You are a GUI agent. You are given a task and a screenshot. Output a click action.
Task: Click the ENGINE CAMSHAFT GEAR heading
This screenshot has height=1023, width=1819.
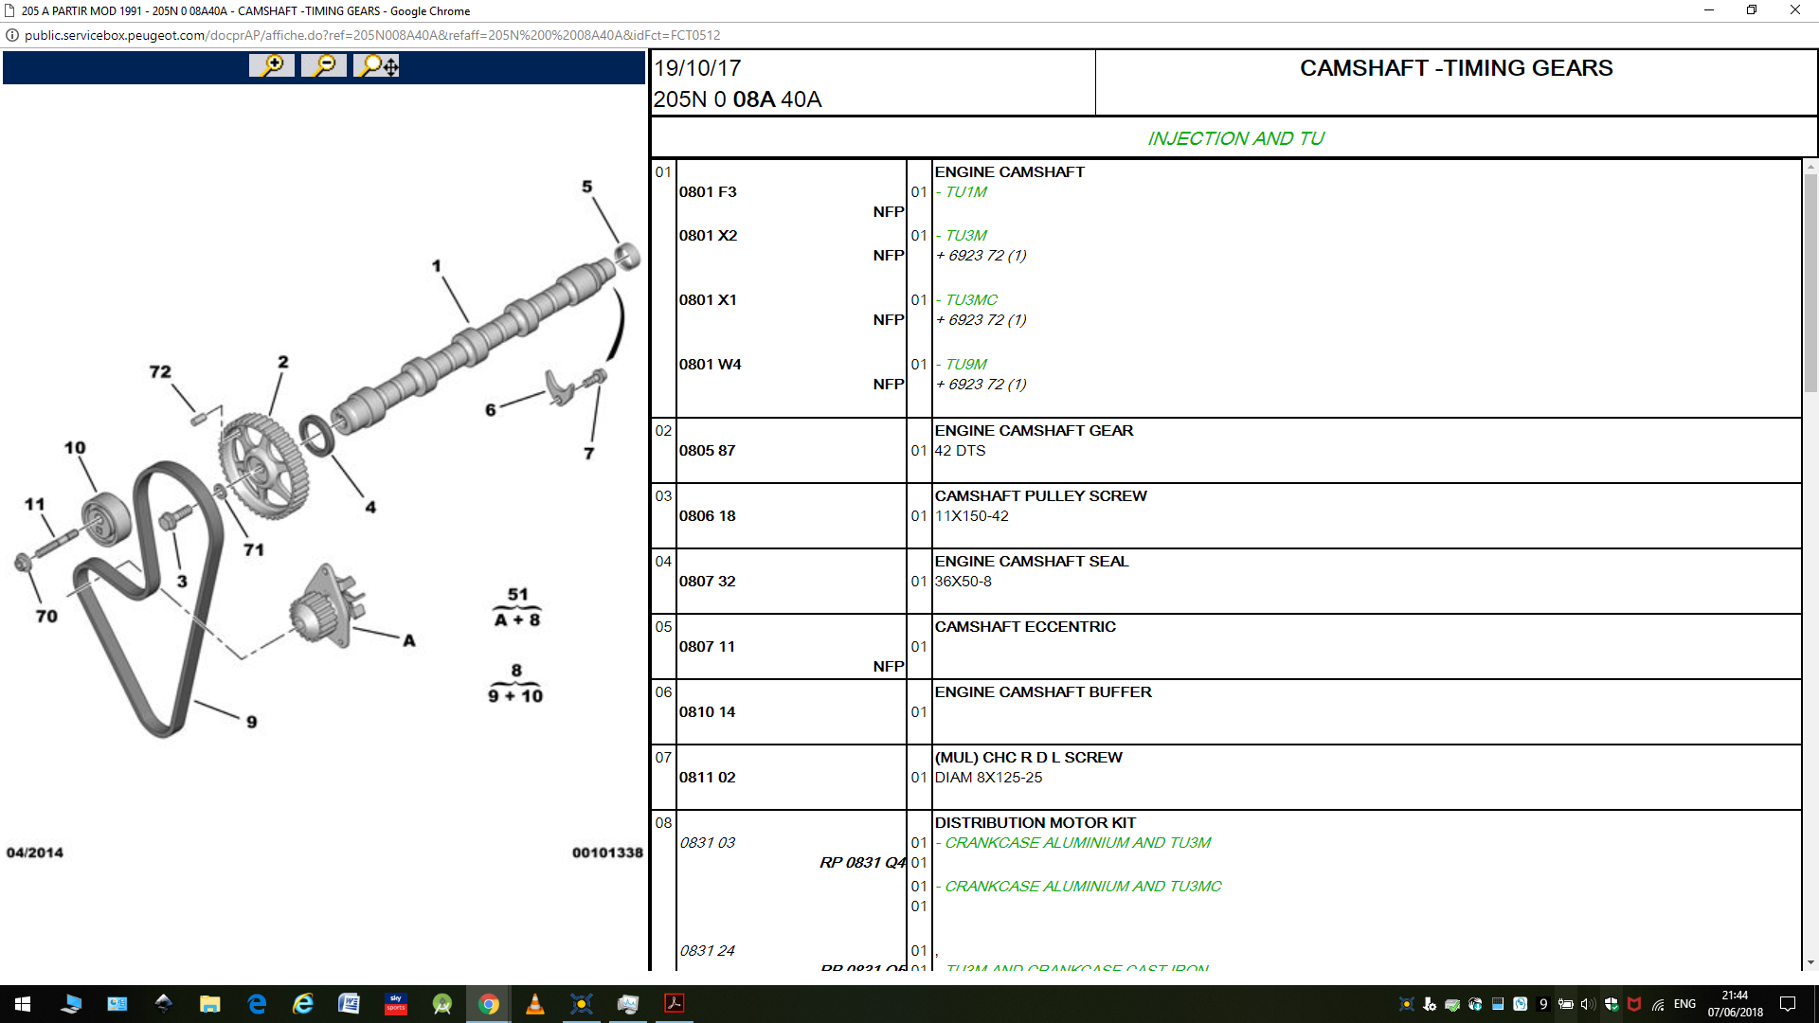pyautogui.click(x=1034, y=431)
